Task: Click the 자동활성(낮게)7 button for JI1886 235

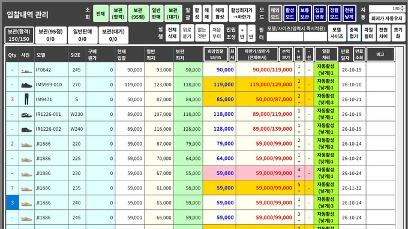Action: [326, 188]
